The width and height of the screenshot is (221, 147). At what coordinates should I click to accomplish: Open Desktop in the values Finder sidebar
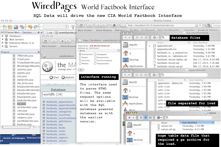(135, 140)
